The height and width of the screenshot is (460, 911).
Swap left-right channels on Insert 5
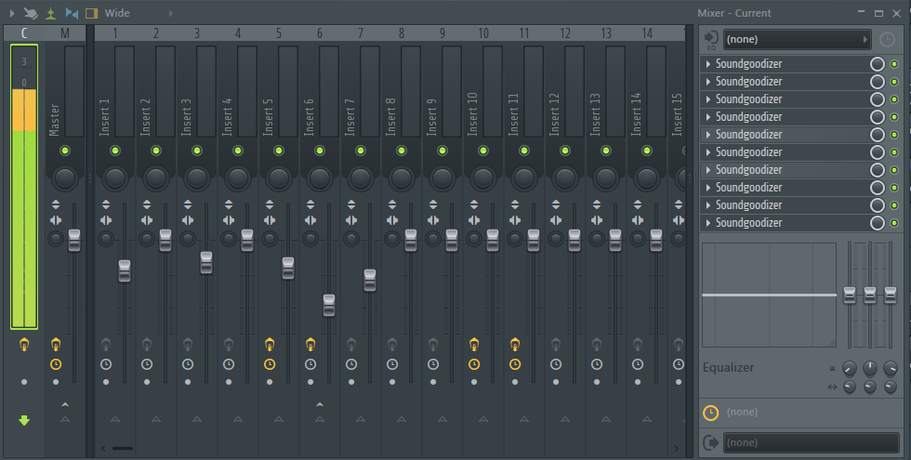click(270, 220)
